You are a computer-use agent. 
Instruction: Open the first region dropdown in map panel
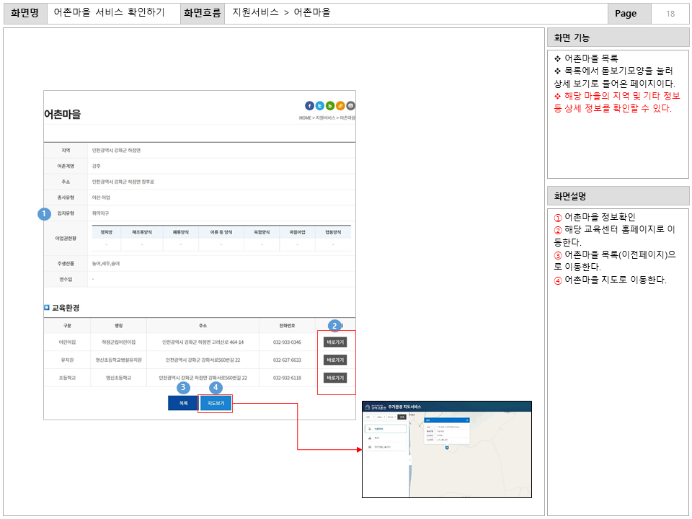[x=368, y=417]
